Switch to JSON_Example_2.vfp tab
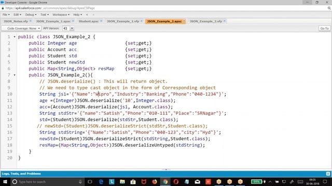Screen dimensions: 332x186 tap(206, 21)
